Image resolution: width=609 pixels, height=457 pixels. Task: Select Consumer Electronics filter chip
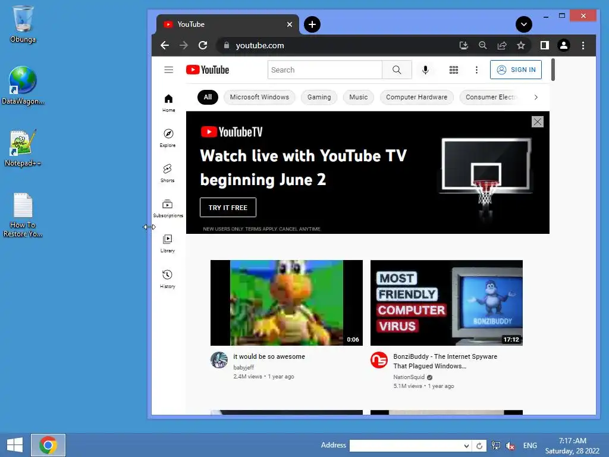pyautogui.click(x=491, y=97)
